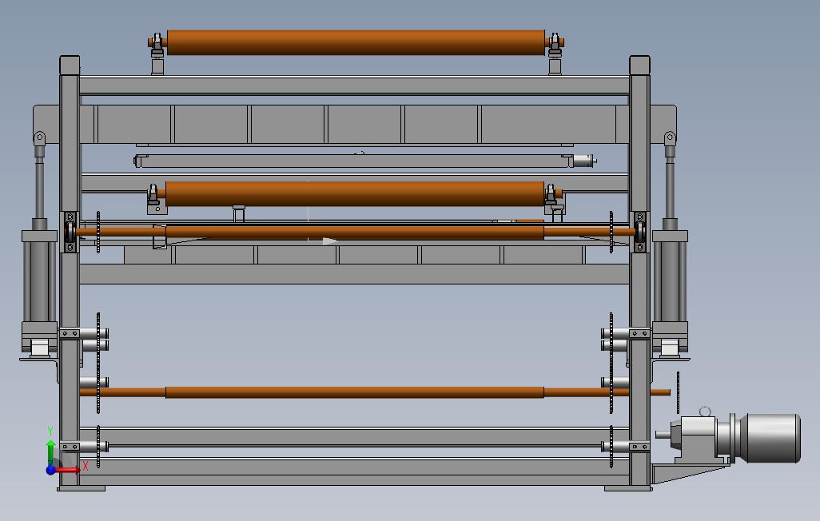Click the blue Z axis ball of the triad
This screenshot has height=521, width=820.
point(50,470)
